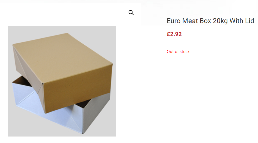Image resolution: width=258 pixels, height=143 pixels.
Task: Click the word 'Meat' in the title
Action: click(x=190, y=21)
